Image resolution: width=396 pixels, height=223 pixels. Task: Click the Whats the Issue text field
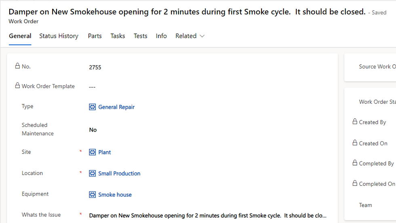pyautogui.click(x=207, y=215)
